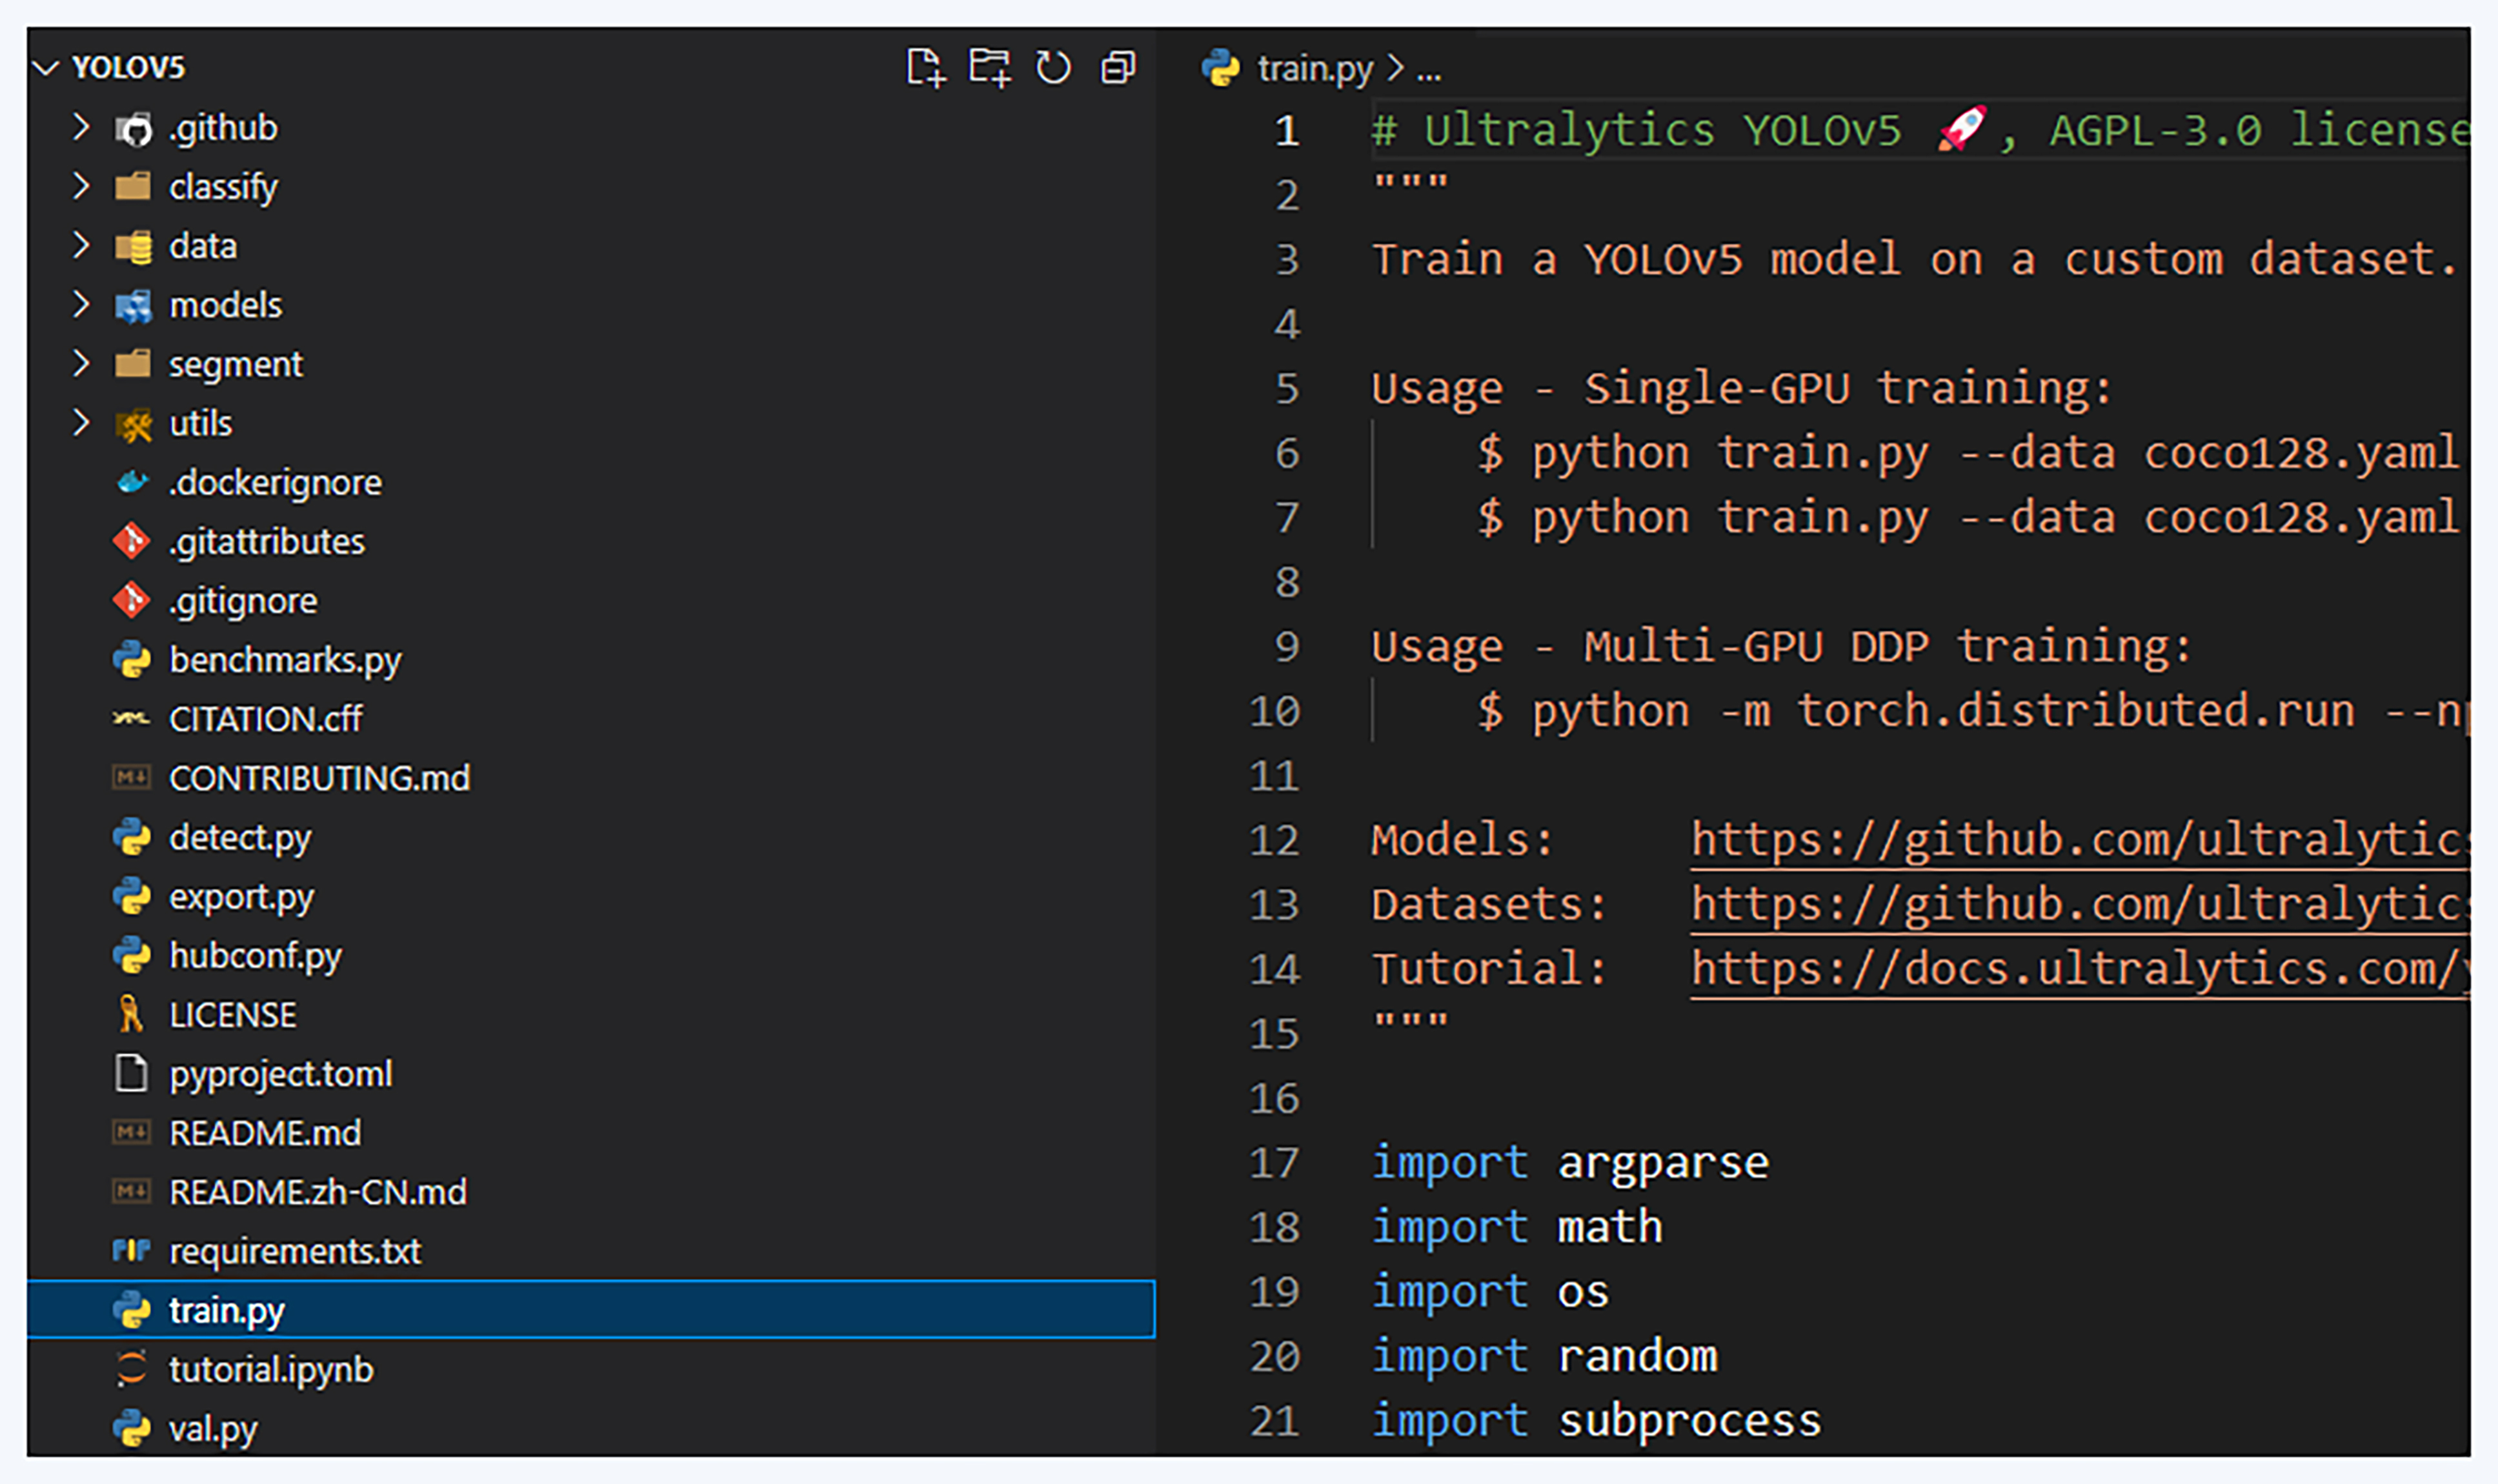Open detect.py from the file tree
The height and width of the screenshot is (1484, 2498).
pos(240,837)
